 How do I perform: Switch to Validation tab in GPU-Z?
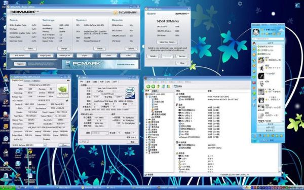click(36, 81)
